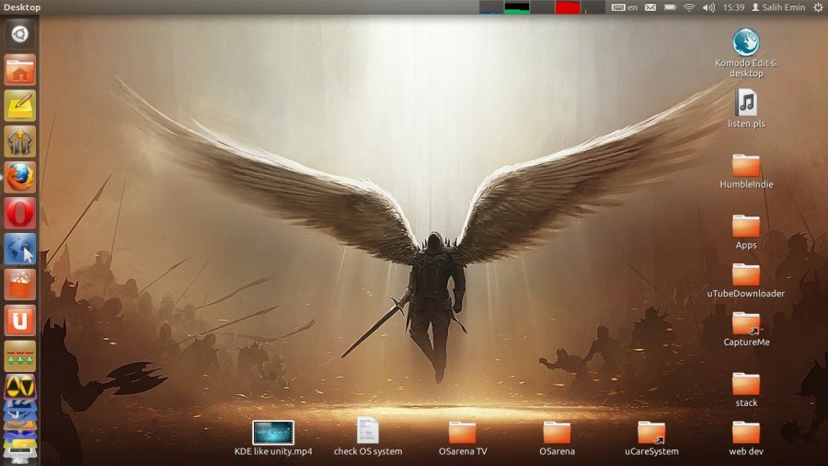Select the stack folder

[x=746, y=390]
